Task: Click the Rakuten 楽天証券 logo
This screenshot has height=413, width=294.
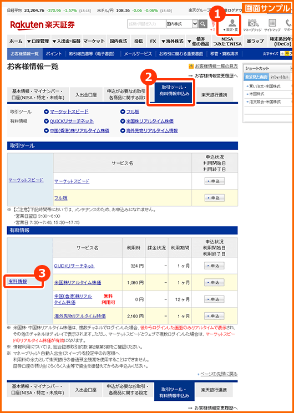Action: click(x=43, y=25)
